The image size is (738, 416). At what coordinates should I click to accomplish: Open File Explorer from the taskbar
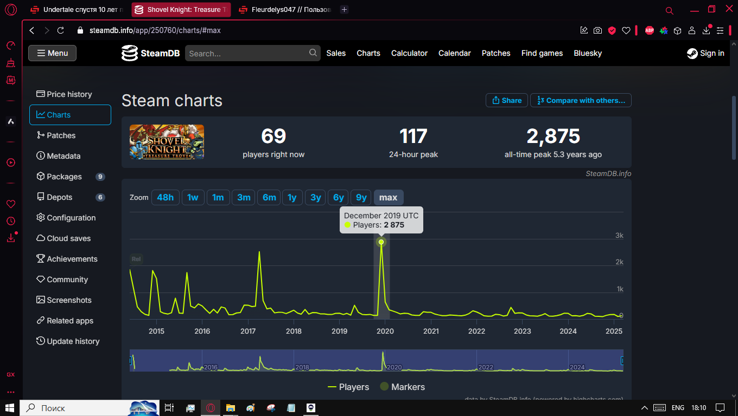(230, 408)
